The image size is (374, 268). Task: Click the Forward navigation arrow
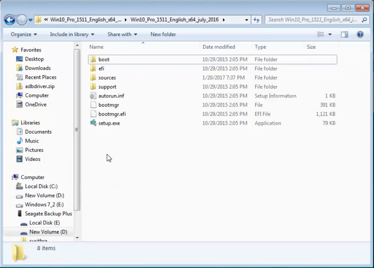click(x=22, y=20)
